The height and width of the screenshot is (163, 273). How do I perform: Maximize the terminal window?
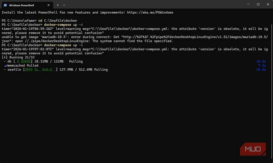tap(258, 4)
